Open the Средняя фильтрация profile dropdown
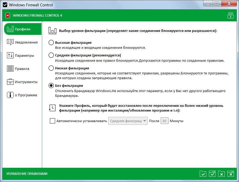Viewport: 239px width, 182px height. click(x=128, y=121)
